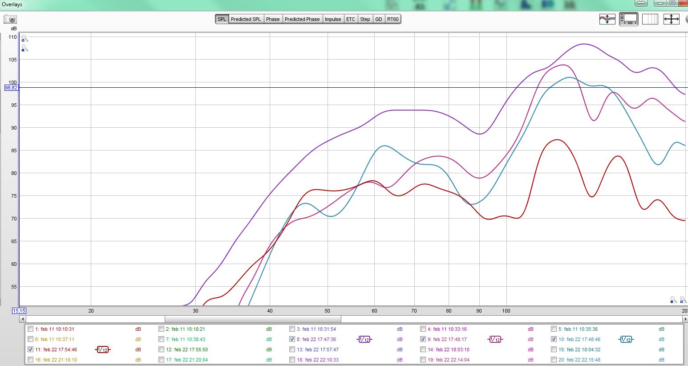Click the camera capture graph icon

10,19
